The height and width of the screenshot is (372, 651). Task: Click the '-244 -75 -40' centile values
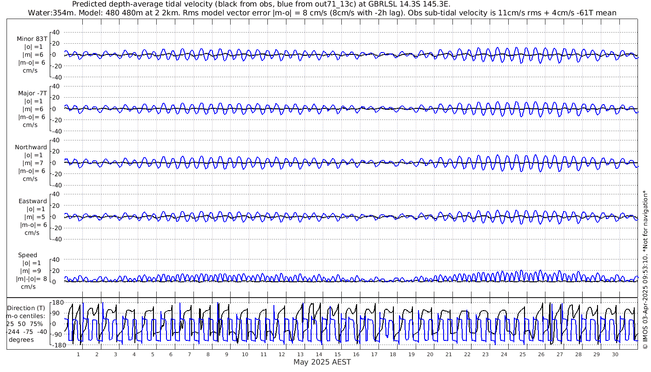[27, 332]
